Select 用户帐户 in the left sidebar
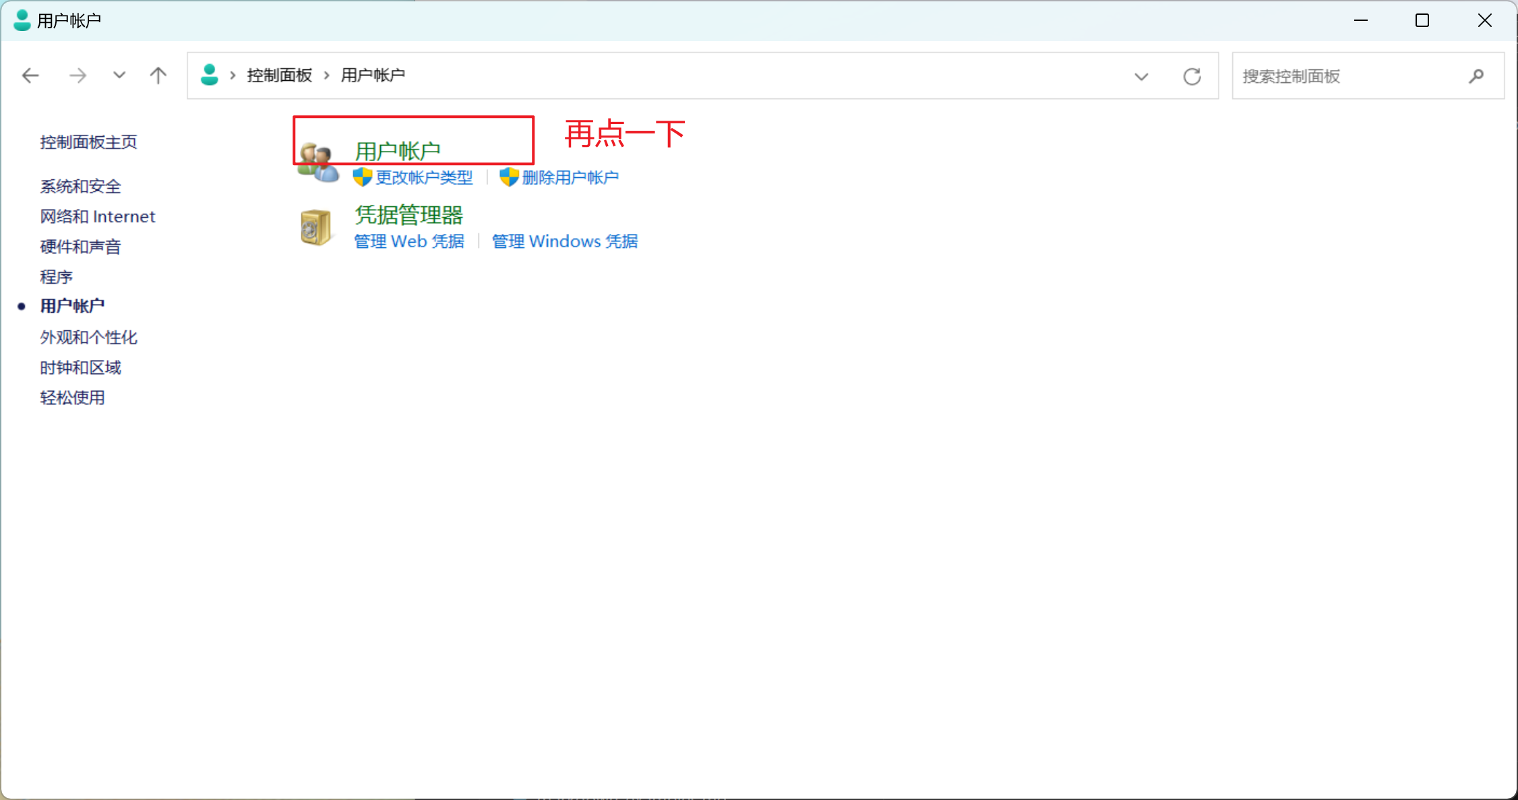The image size is (1518, 800). (x=72, y=306)
